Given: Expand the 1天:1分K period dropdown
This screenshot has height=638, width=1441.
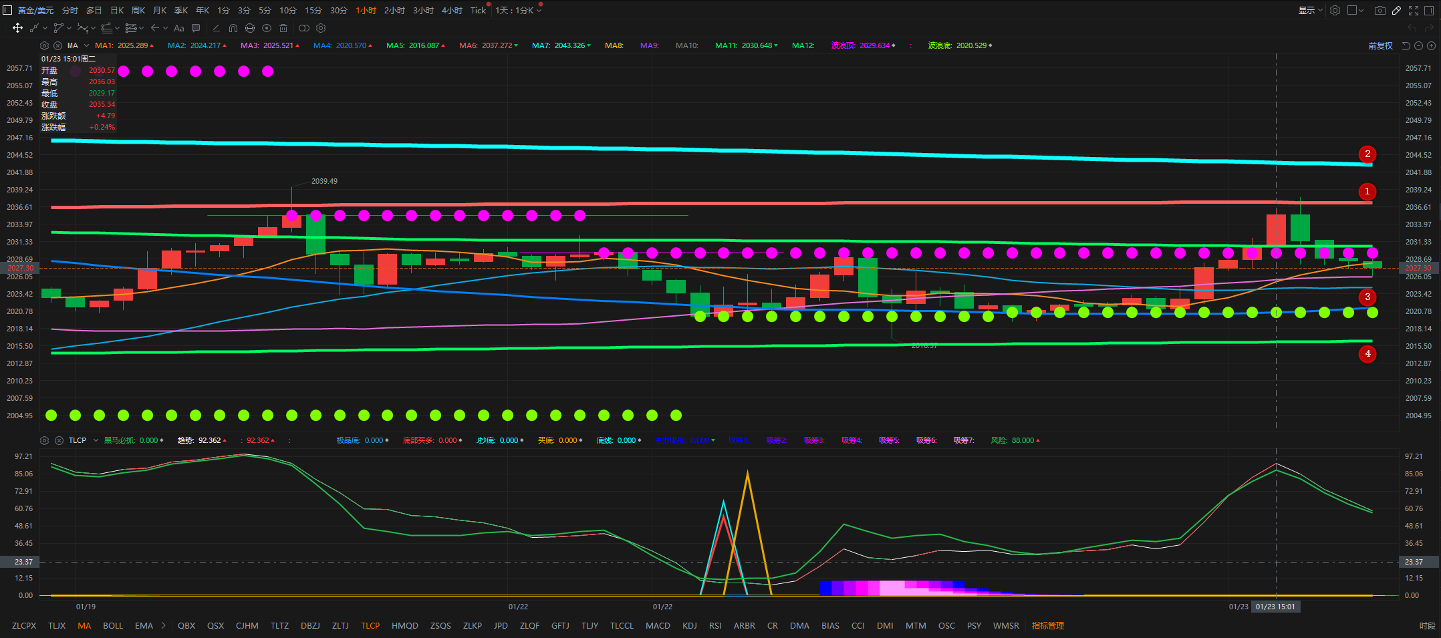Looking at the screenshot, I should click(x=518, y=10).
